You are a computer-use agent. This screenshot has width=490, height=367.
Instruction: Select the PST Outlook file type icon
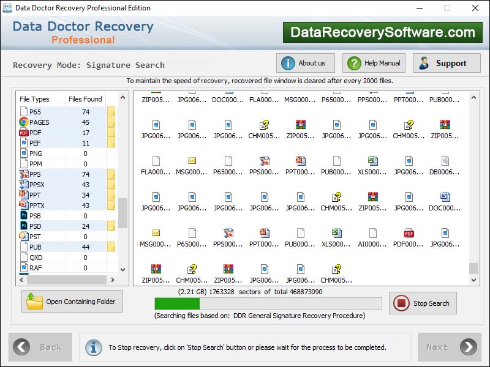pyautogui.click(x=24, y=236)
